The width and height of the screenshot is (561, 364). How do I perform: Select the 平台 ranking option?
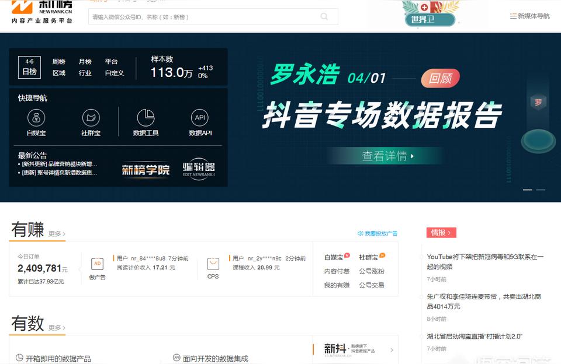[111, 61]
